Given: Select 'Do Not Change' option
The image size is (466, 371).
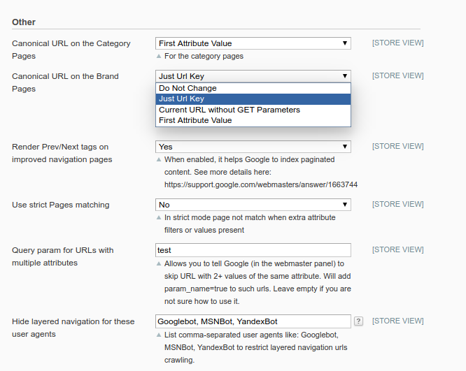Looking at the screenshot, I should point(188,88).
